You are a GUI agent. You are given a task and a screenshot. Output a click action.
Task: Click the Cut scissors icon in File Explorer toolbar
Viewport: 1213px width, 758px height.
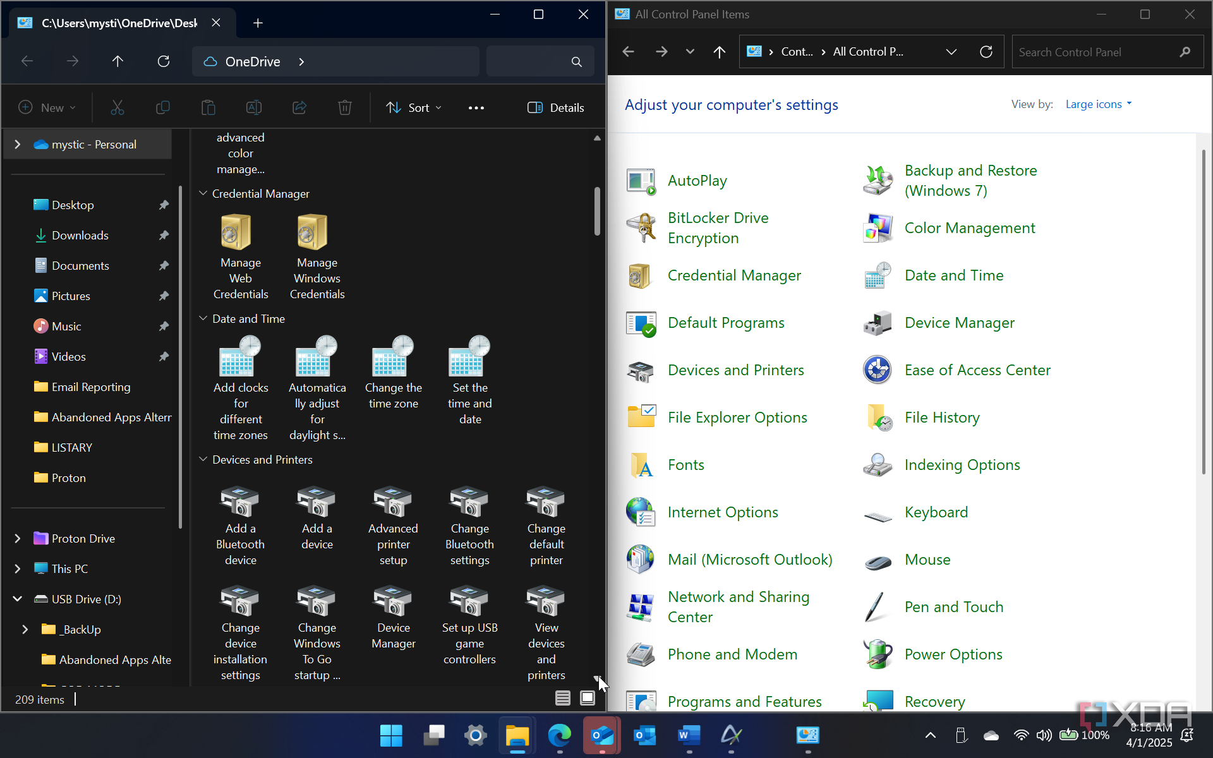click(118, 107)
